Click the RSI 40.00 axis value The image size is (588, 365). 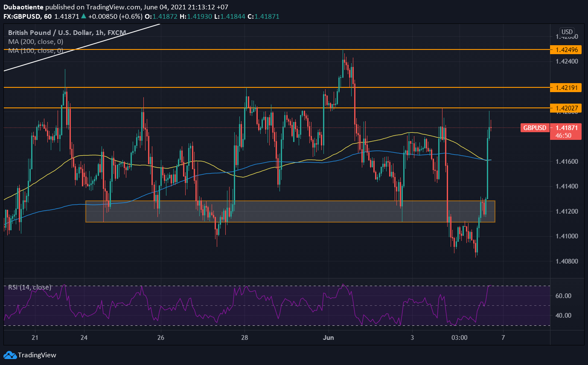point(563,316)
